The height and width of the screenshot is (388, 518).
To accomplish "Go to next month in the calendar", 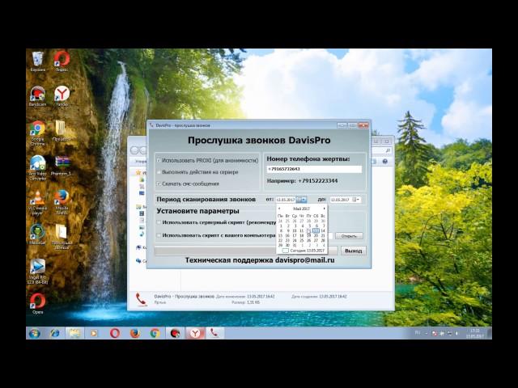I will [324, 209].
